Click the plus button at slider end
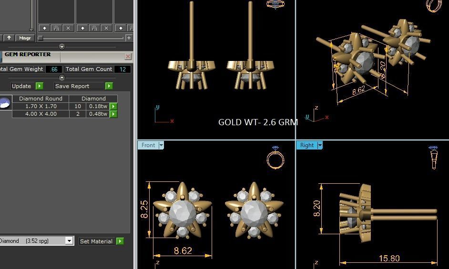Image resolution: width=449 pixels, height=269 pixels. 129,38
